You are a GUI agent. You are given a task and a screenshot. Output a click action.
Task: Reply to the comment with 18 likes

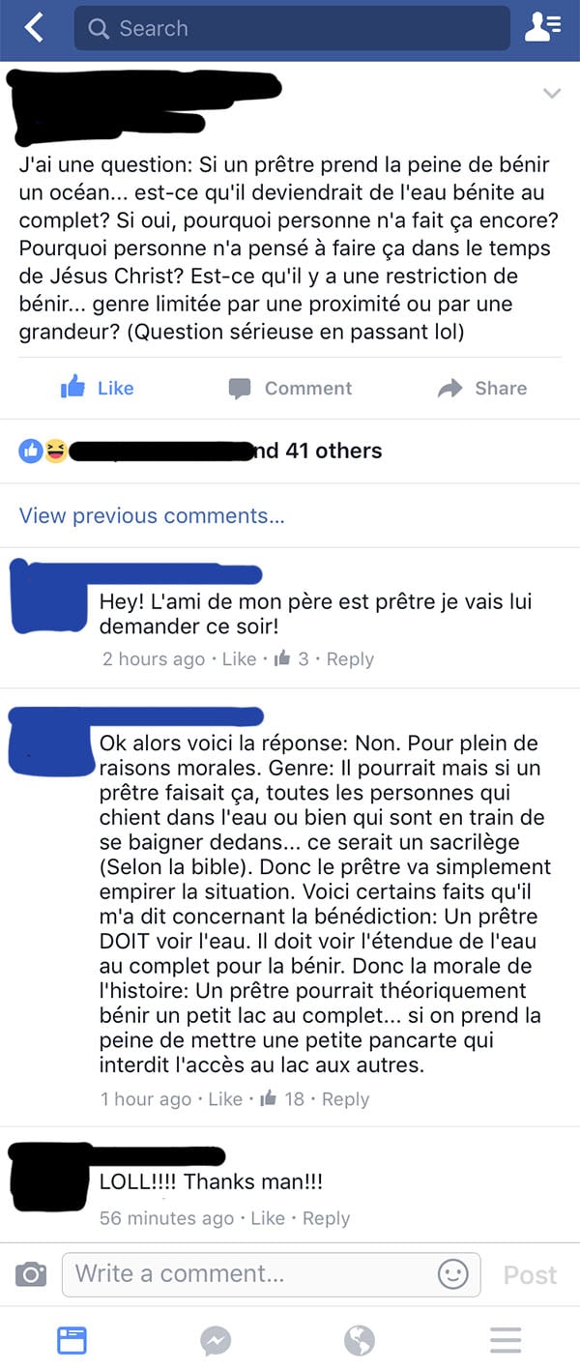pos(345,1099)
